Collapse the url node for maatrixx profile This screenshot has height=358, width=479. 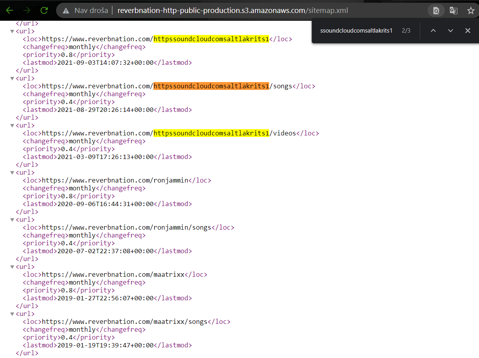(x=12, y=267)
